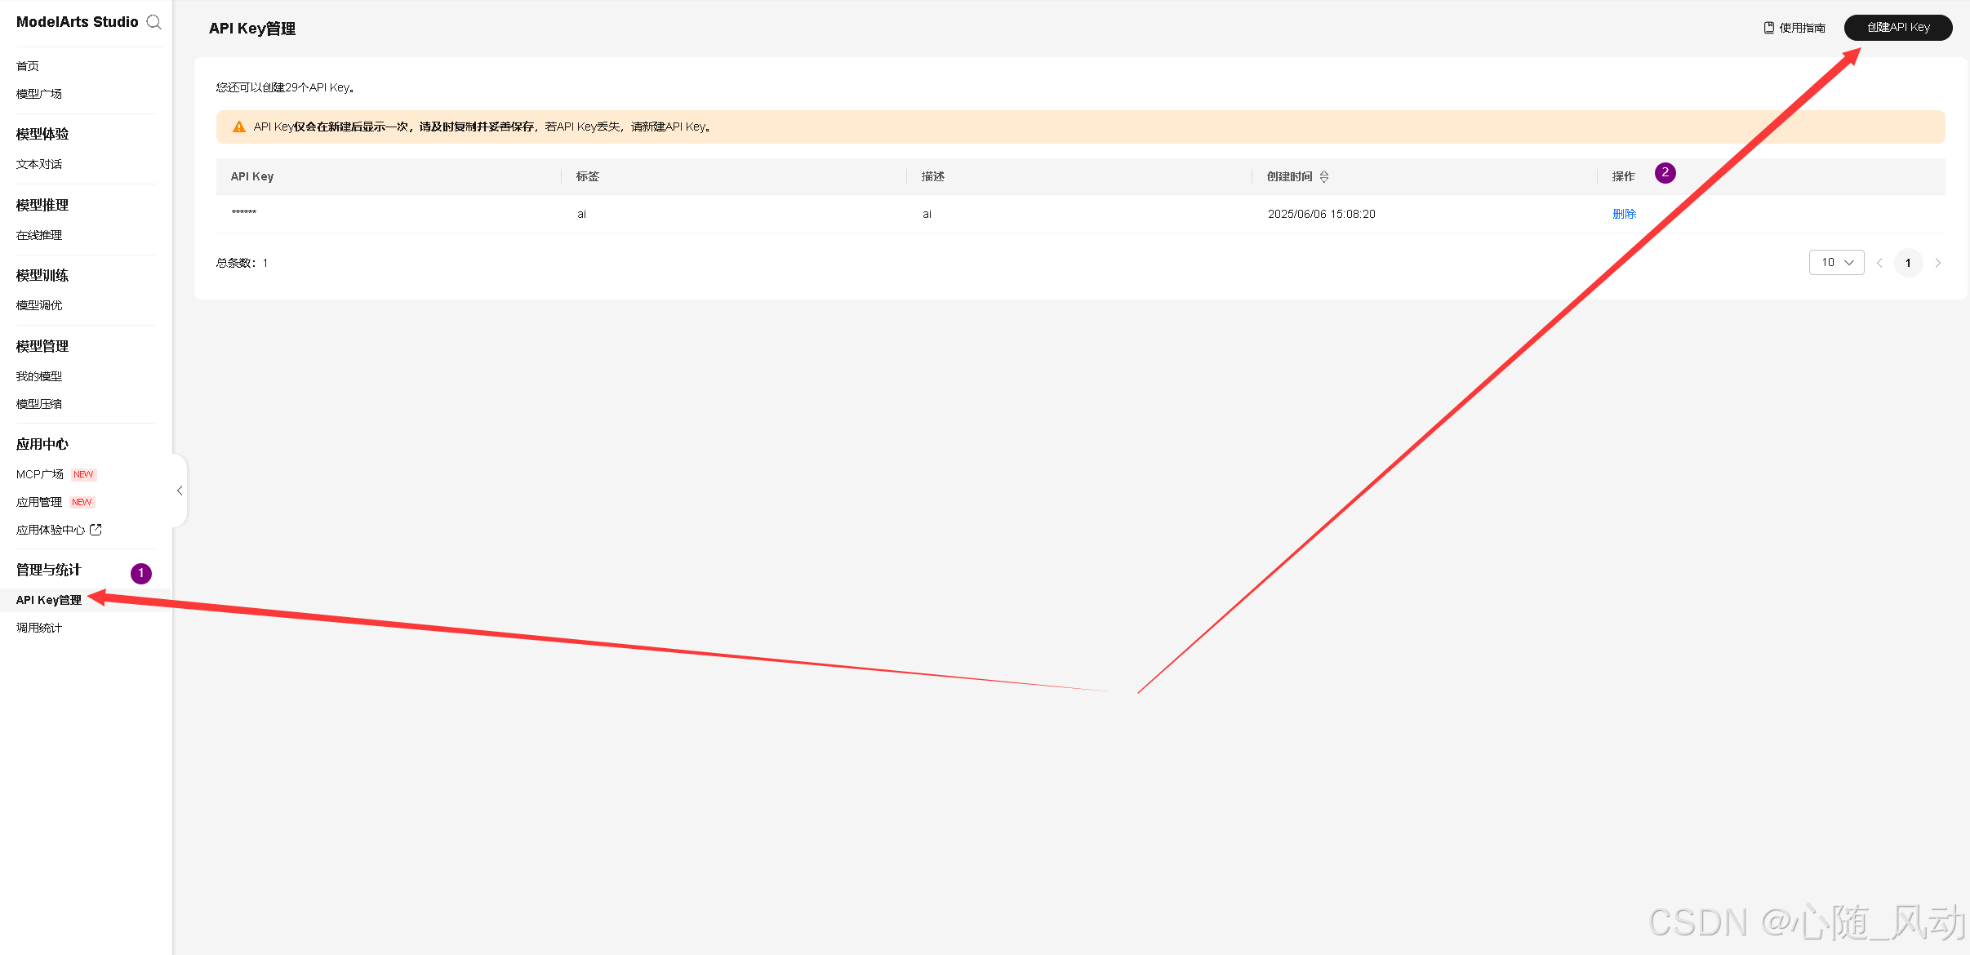Go to next page arrow
This screenshot has width=1970, height=955.
click(1937, 263)
